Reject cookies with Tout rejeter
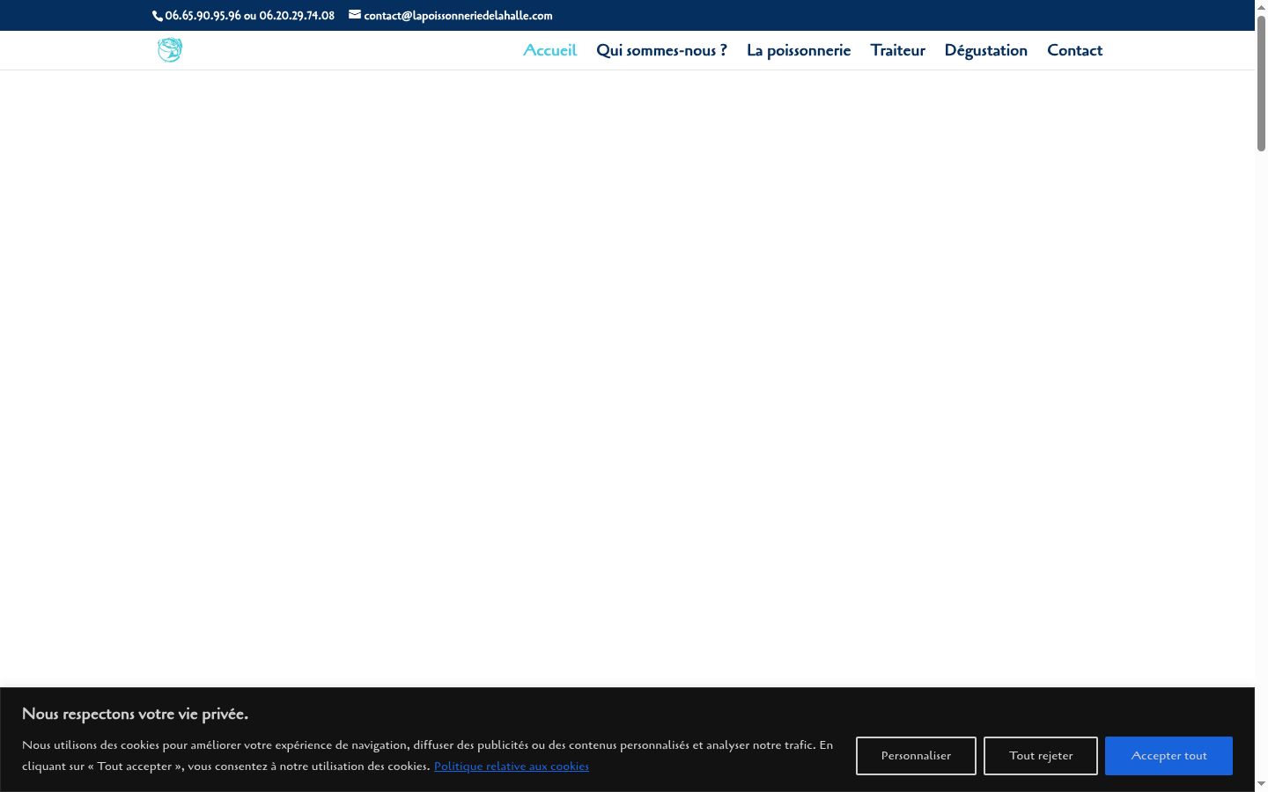Viewport: 1268px width, 792px height. (x=1041, y=756)
